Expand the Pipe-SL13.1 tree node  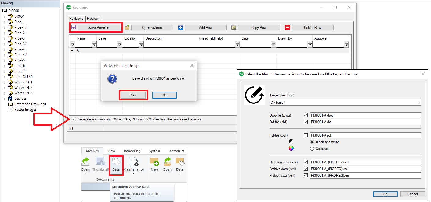click(4, 77)
